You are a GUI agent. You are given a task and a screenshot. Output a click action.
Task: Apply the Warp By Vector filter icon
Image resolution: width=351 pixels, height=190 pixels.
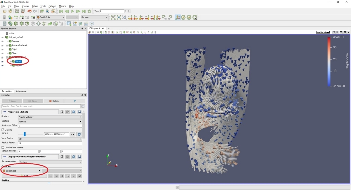(x=50, y=24)
